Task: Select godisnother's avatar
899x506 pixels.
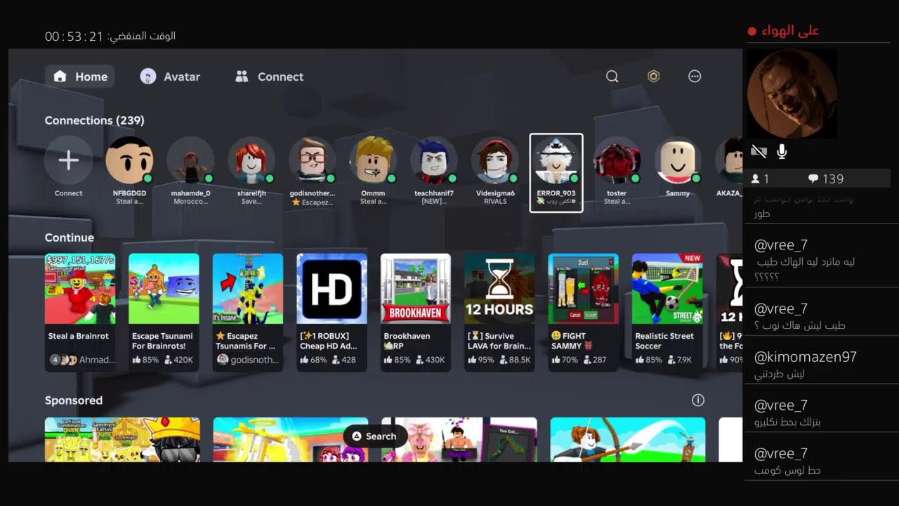Action: pyautogui.click(x=312, y=160)
